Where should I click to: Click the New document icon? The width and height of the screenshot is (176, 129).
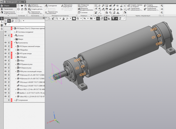tap(18, 5)
